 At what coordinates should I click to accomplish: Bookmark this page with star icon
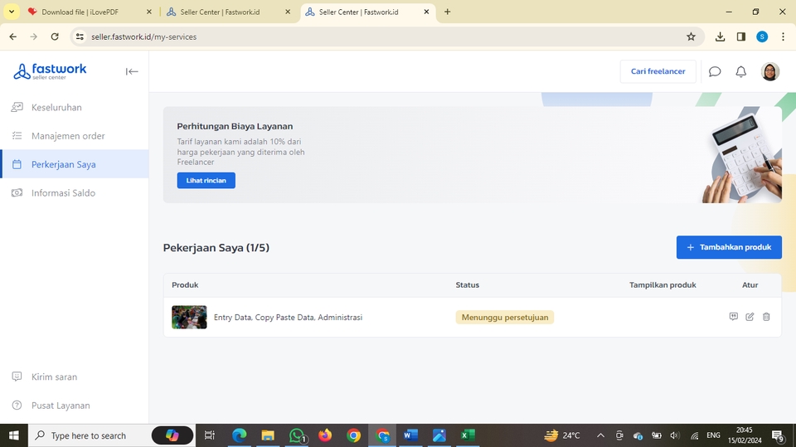click(x=691, y=36)
